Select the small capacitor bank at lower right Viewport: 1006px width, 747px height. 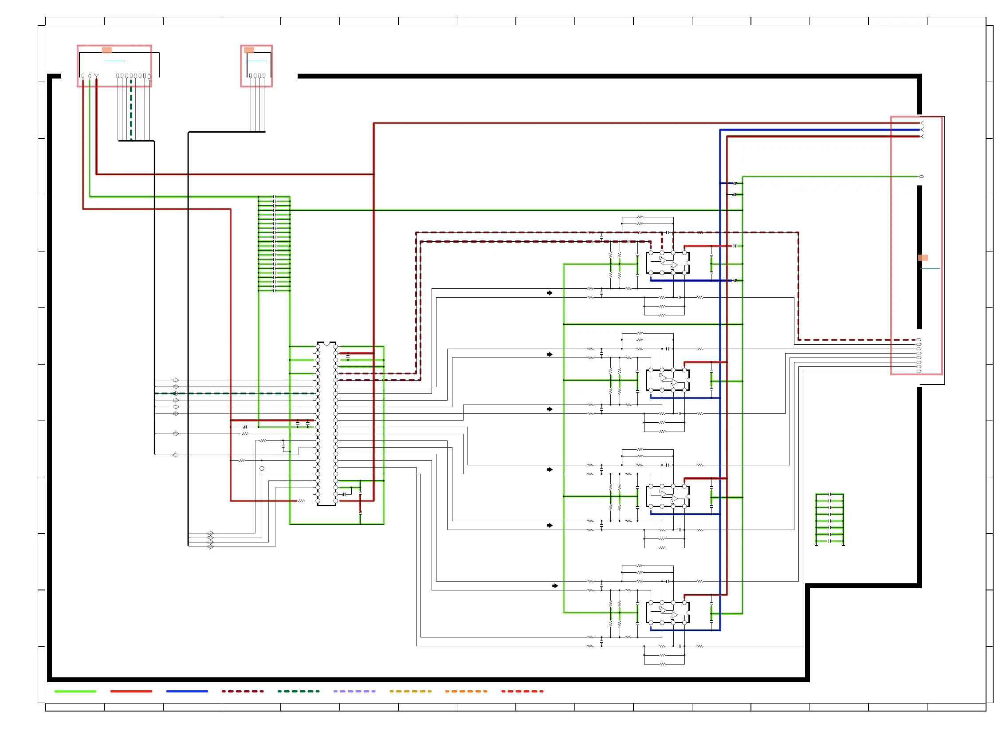(829, 519)
